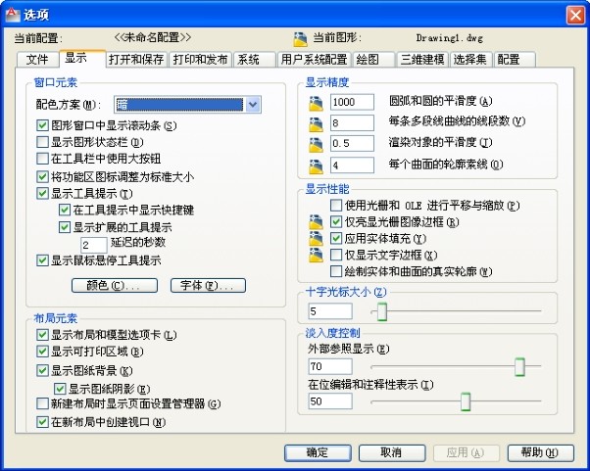
Task: Toggle 显示图纸背景 checkbox
Action: 42,371
